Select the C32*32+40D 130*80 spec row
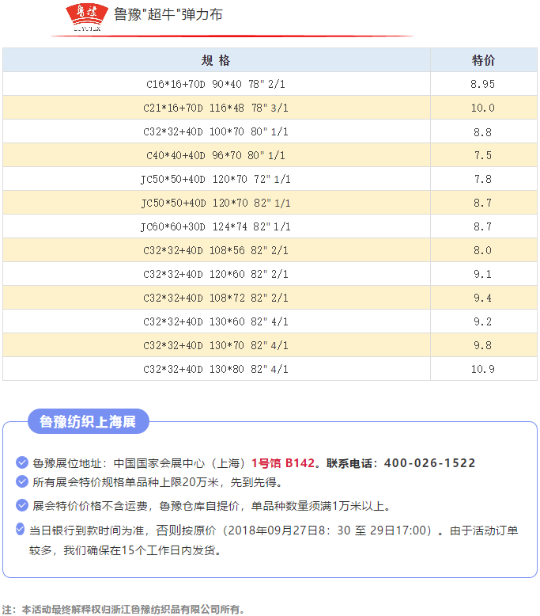Viewport: 540px width, 616px height. [216, 369]
